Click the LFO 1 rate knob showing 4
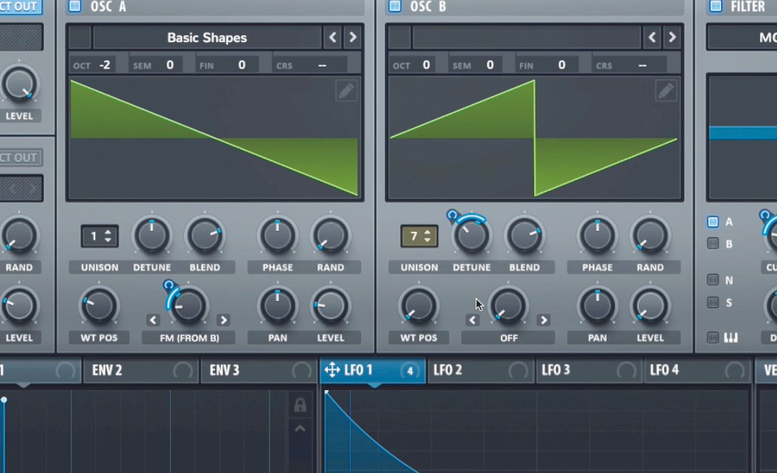Viewport: 777px width, 473px height. pyautogui.click(x=411, y=370)
